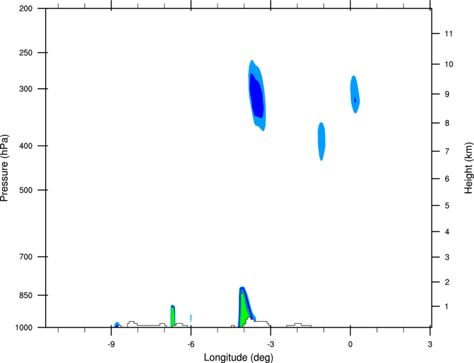474x363 pixels.
Task: Pick the 5 km height tick label
Action: click(447, 206)
